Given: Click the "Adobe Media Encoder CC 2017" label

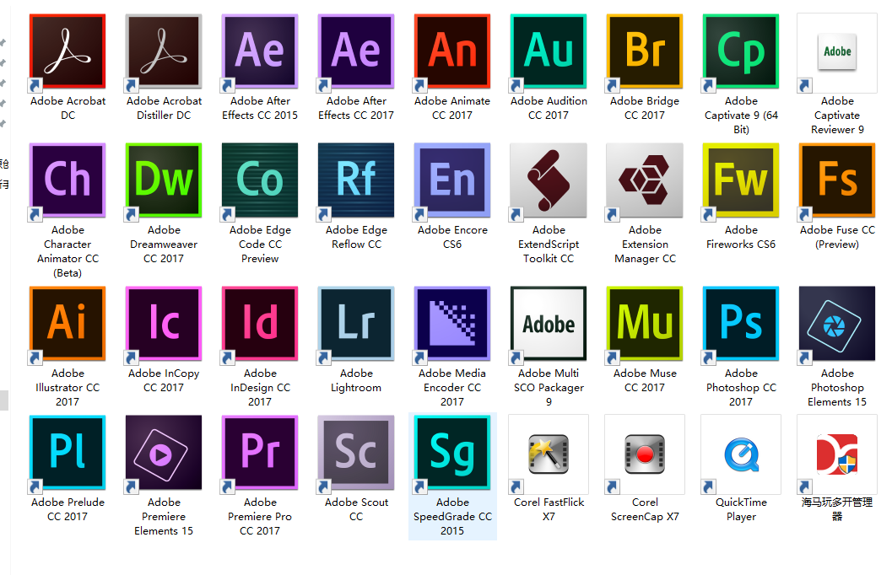Looking at the screenshot, I should tap(452, 388).
